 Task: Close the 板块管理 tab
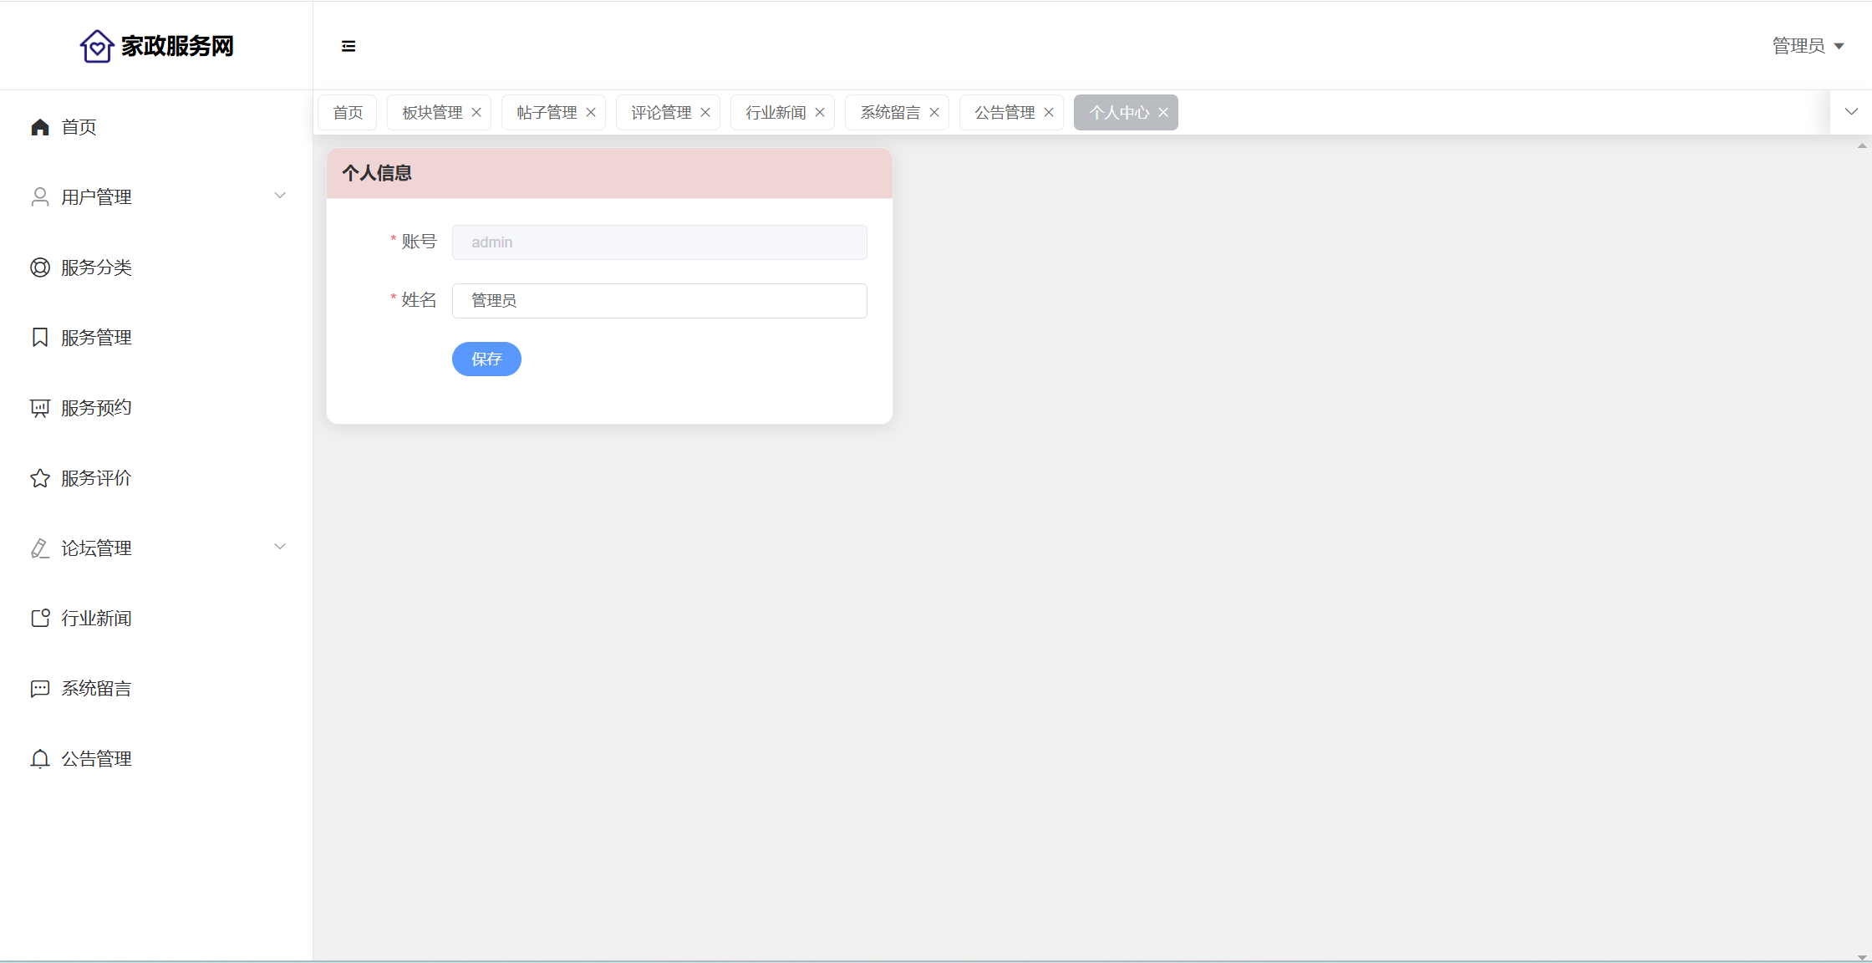(476, 113)
